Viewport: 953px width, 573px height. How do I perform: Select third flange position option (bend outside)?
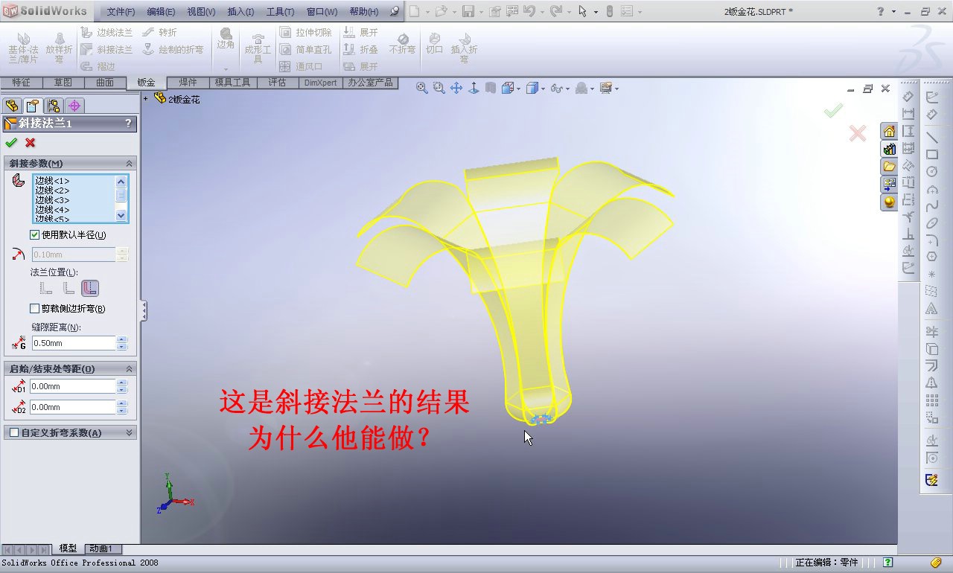(x=90, y=288)
